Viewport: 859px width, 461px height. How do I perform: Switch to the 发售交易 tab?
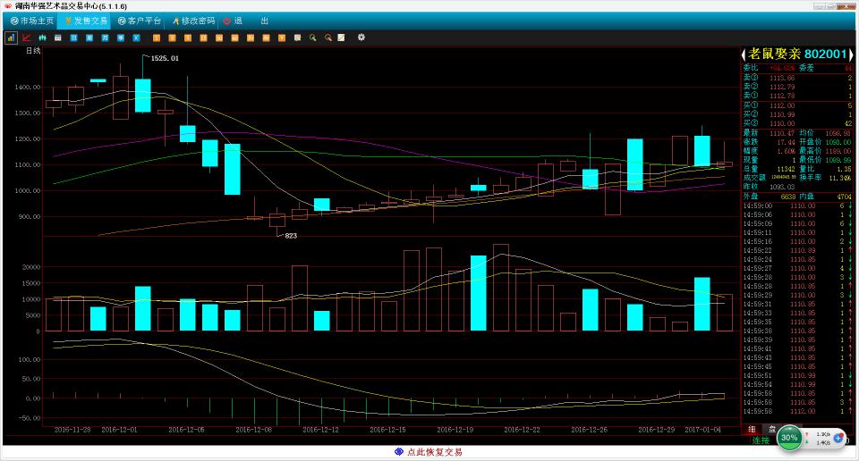(85, 21)
